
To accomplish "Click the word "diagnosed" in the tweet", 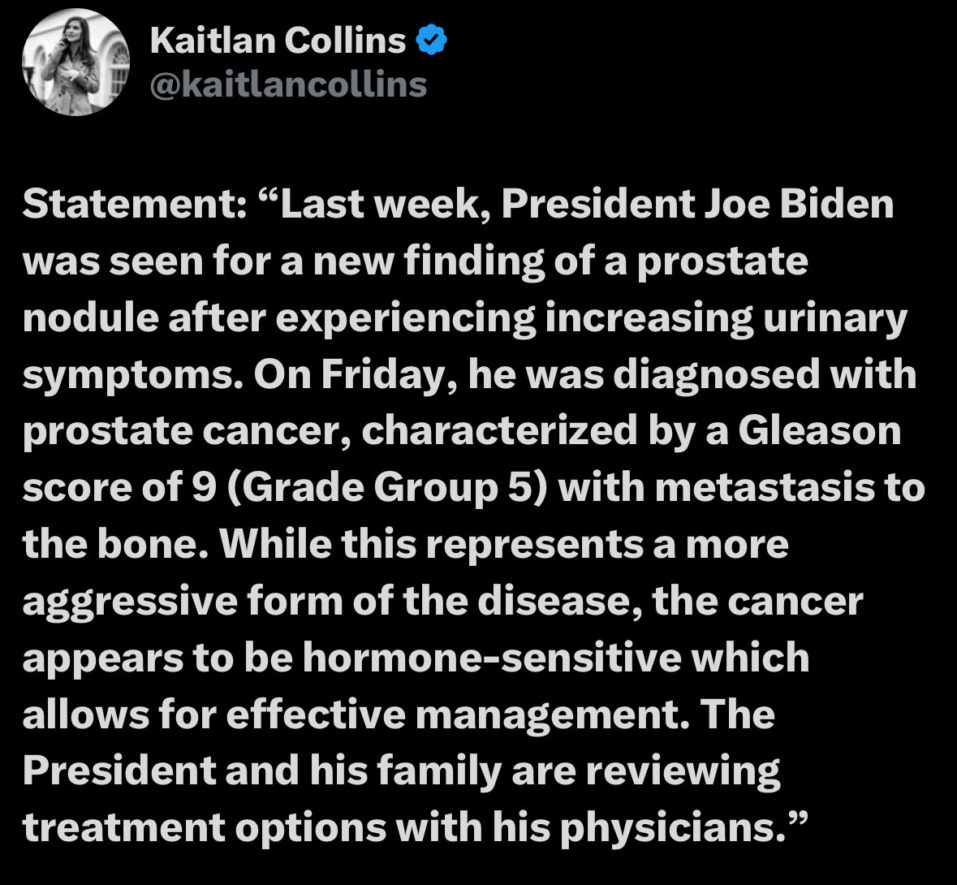I will (717, 376).
